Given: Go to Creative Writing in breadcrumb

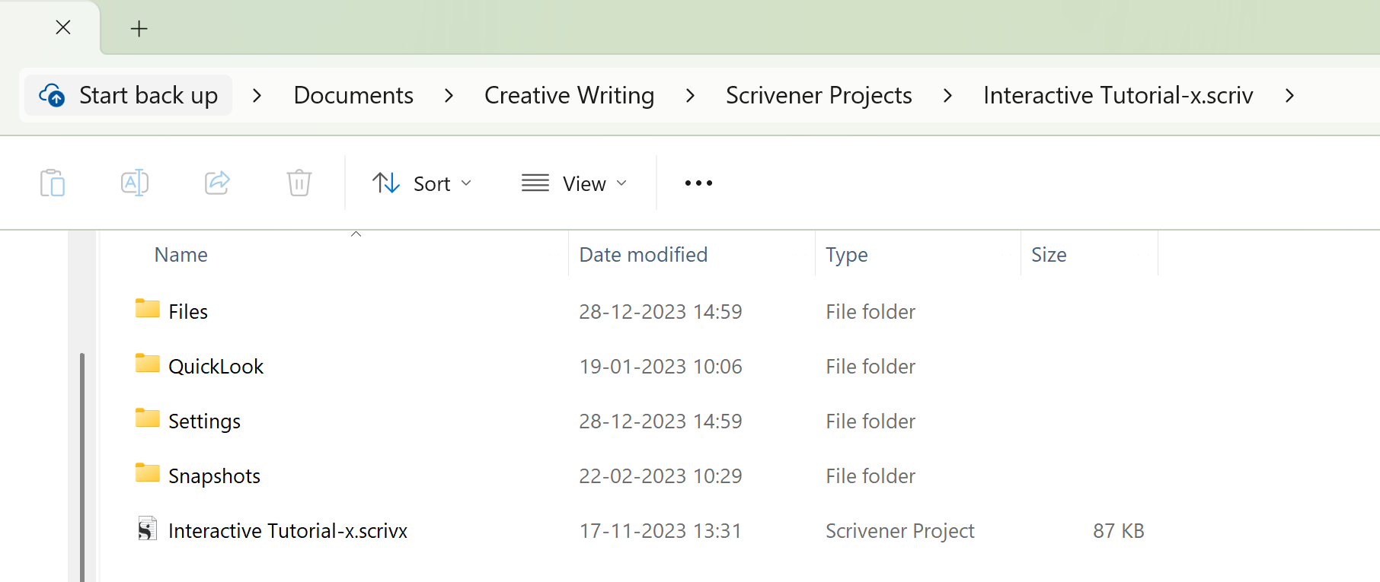Looking at the screenshot, I should click(x=569, y=96).
